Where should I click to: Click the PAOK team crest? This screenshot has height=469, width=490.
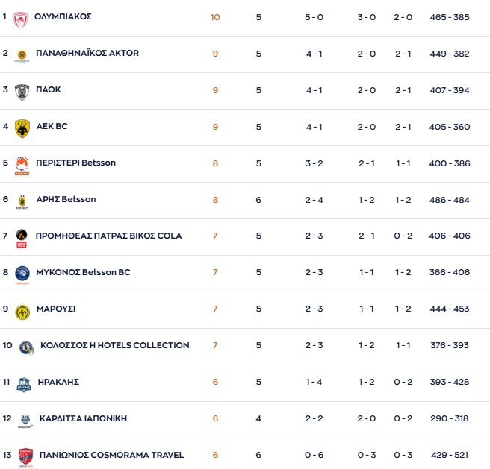22,92
